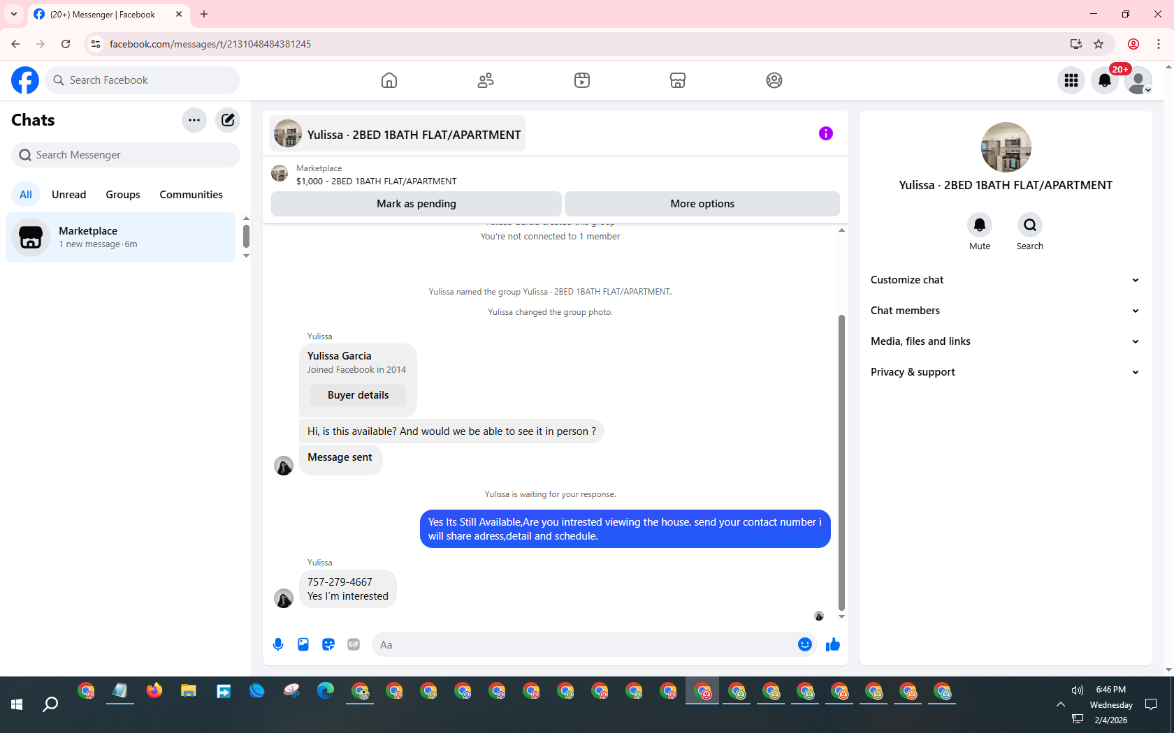
Task: Click Yulissa's avatar beside phone number message
Action: (284, 598)
